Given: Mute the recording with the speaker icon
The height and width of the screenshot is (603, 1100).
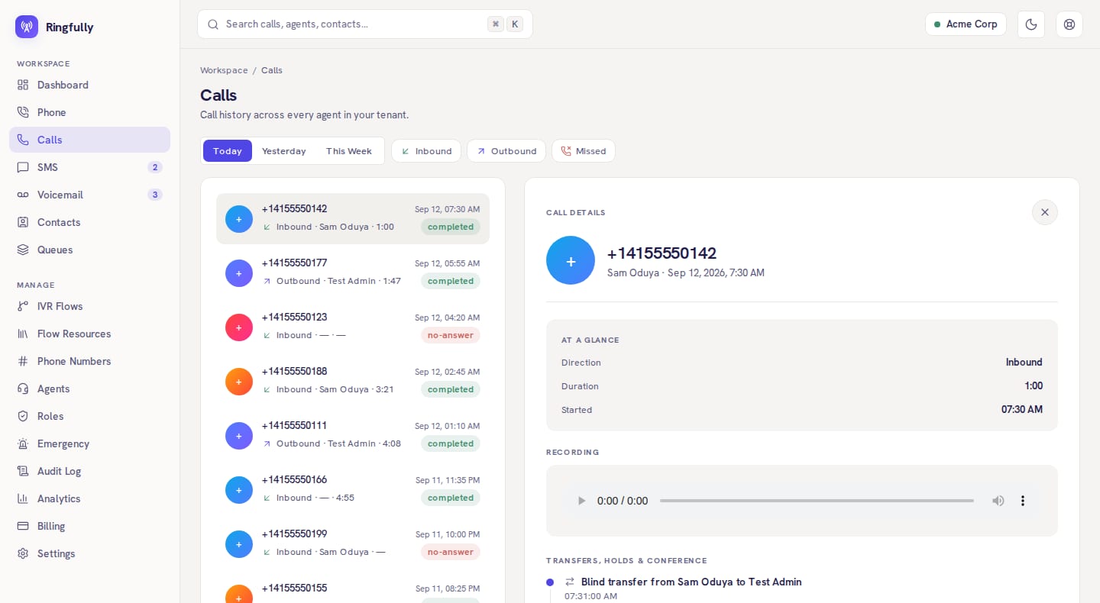Looking at the screenshot, I should [998, 501].
